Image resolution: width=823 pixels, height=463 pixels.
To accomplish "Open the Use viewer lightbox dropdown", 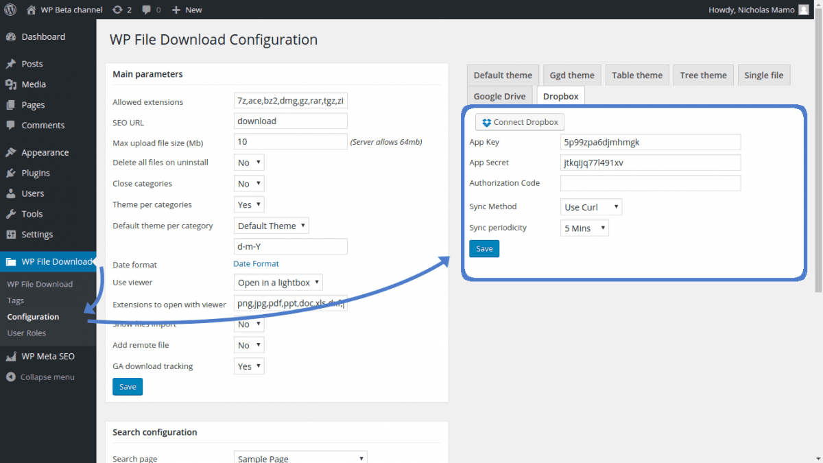I will click(x=278, y=283).
